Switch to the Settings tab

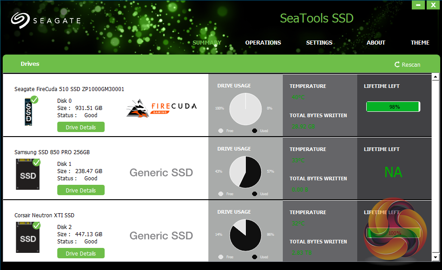pos(319,43)
